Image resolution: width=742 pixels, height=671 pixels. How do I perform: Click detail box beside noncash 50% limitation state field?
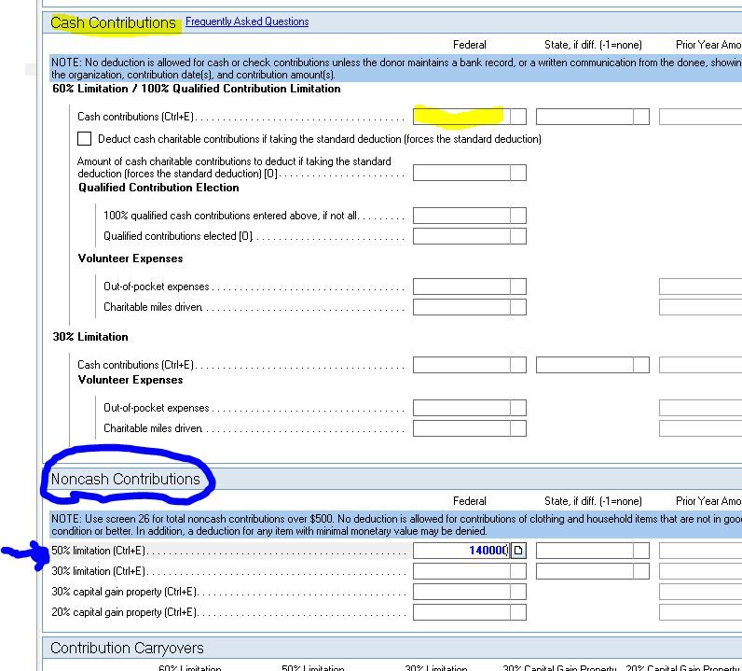640,551
